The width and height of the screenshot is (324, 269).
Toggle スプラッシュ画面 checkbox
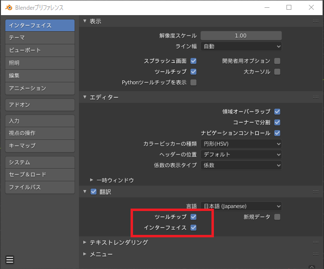(193, 61)
